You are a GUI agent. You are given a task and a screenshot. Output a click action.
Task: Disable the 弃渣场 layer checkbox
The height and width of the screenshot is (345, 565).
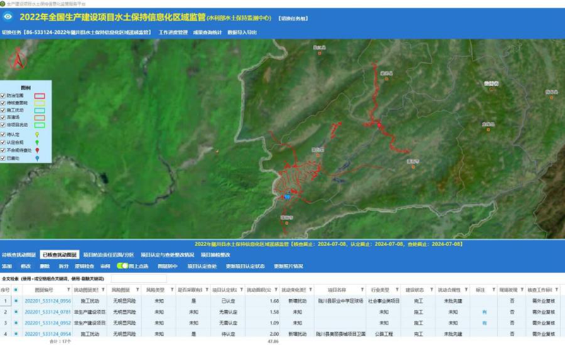click(4, 117)
